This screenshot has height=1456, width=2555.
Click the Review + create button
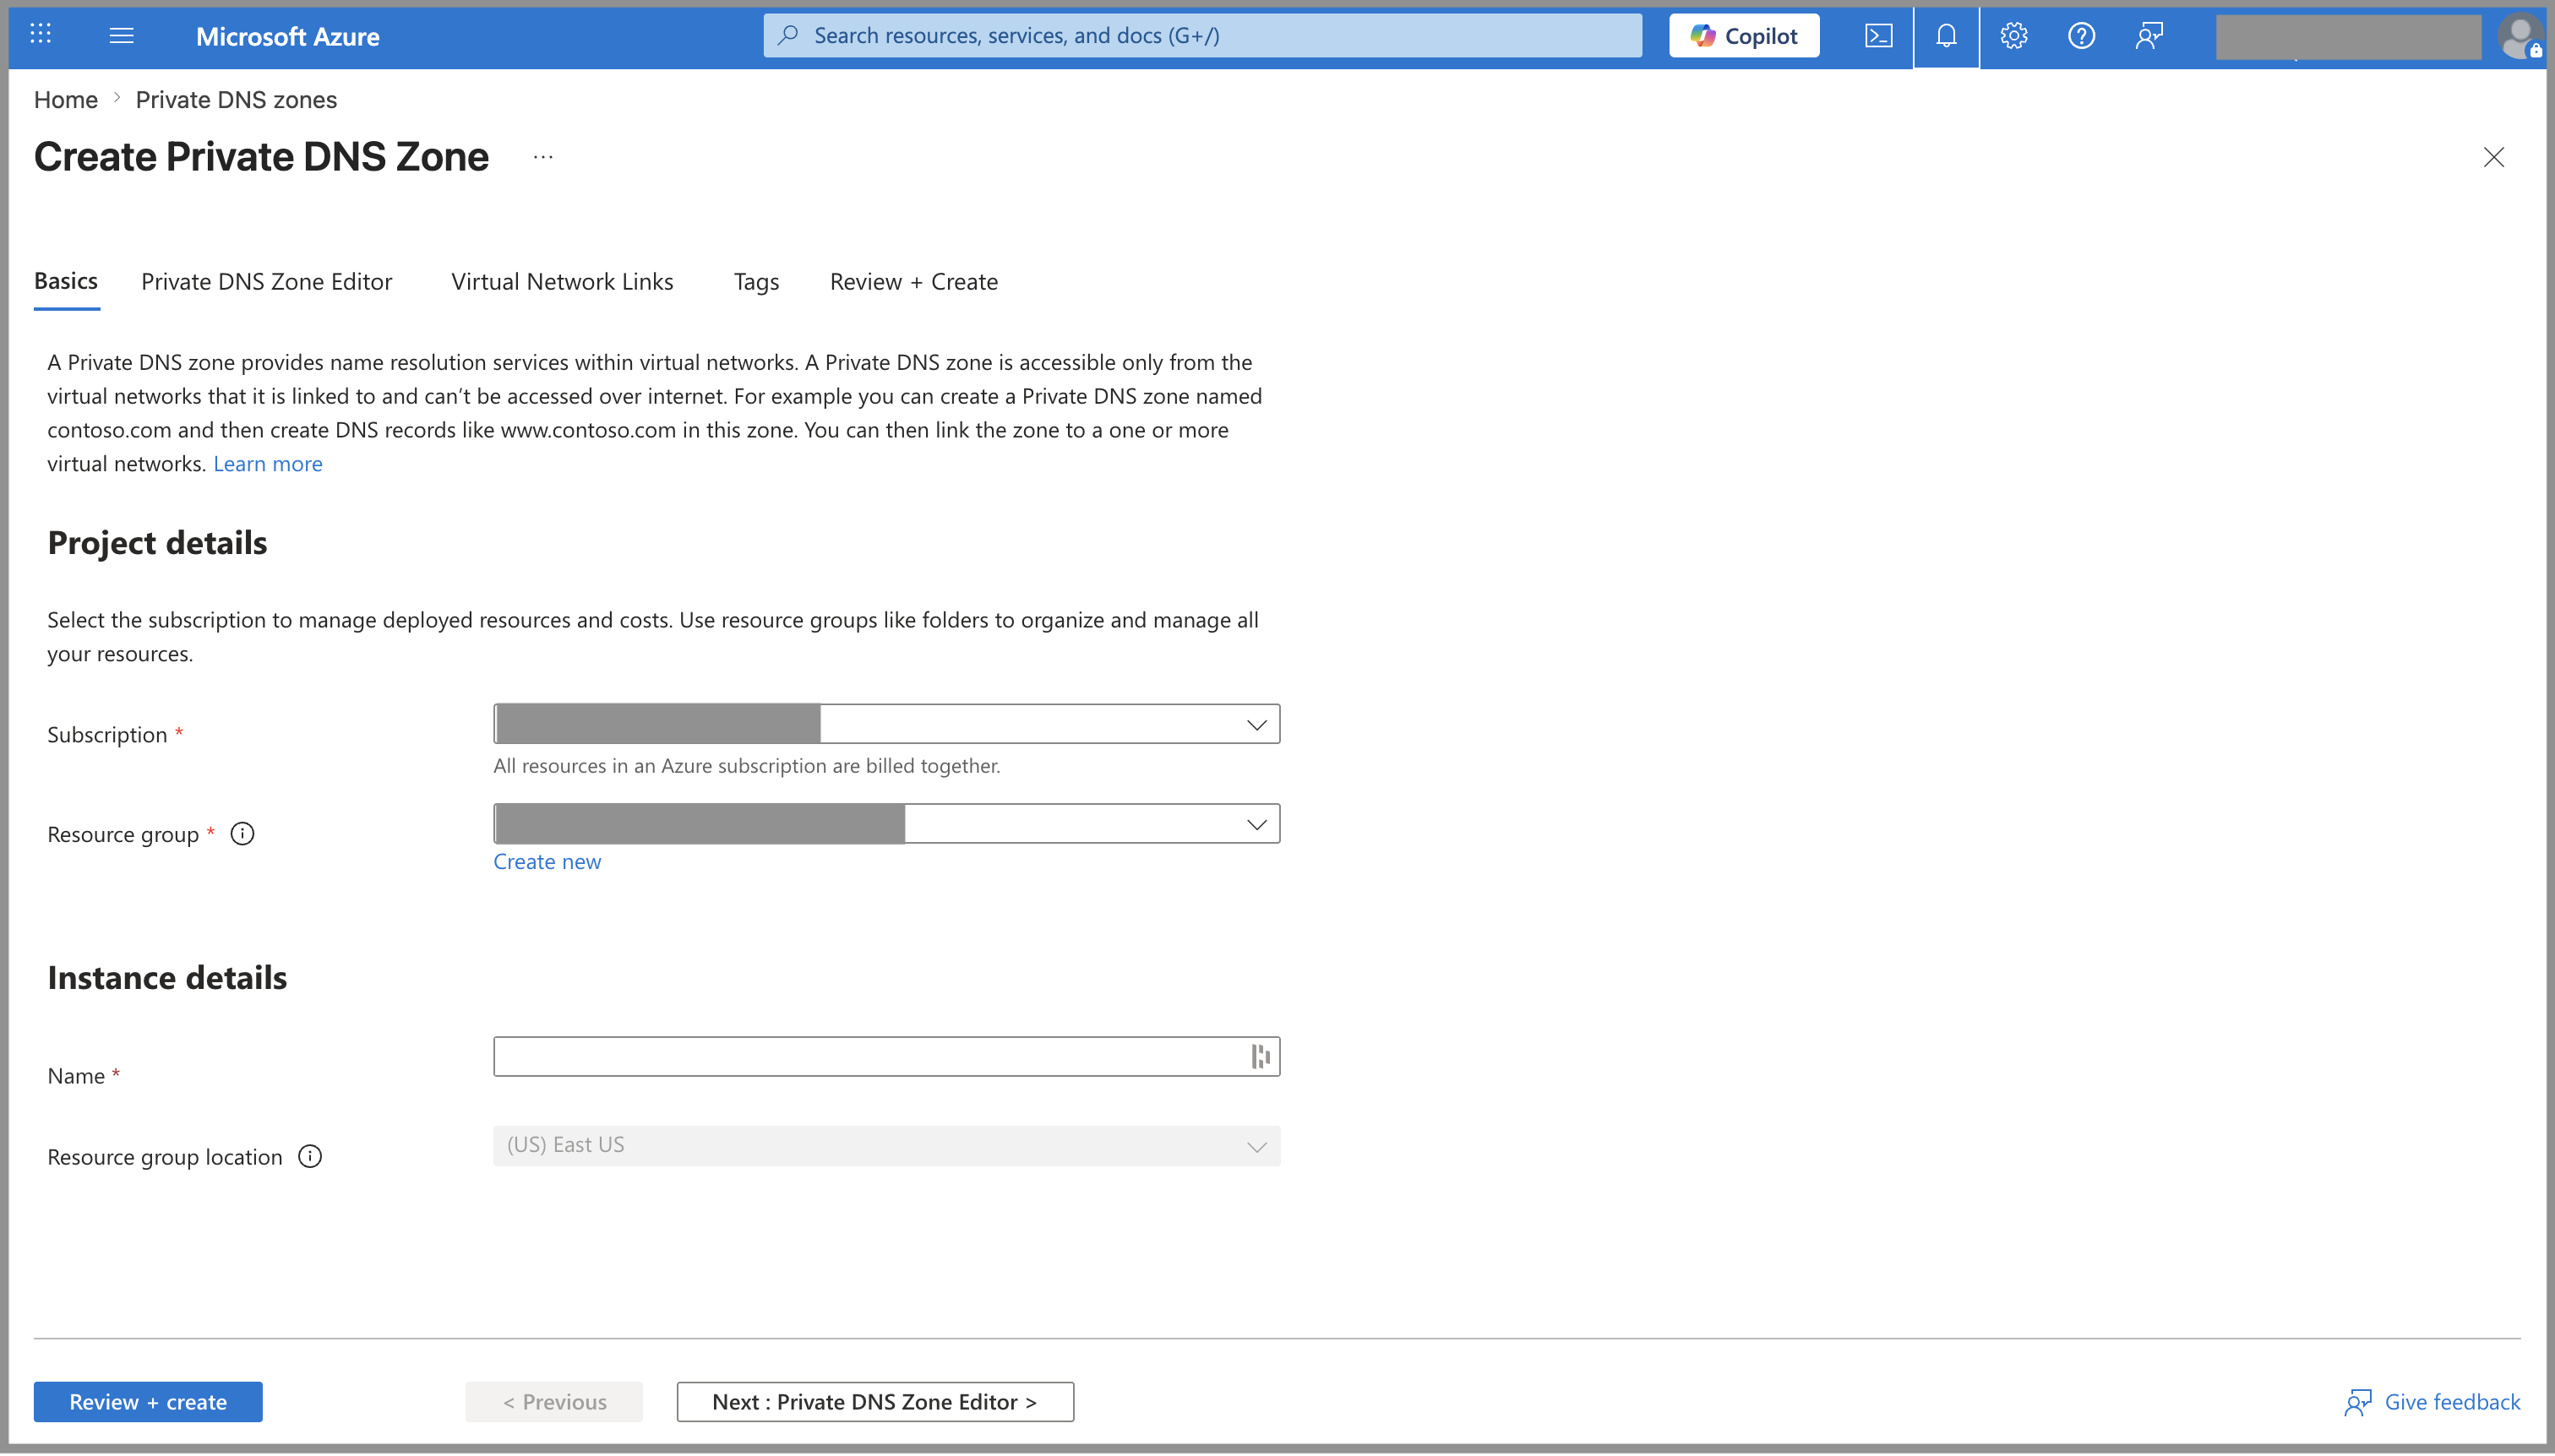pos(148,1402)
